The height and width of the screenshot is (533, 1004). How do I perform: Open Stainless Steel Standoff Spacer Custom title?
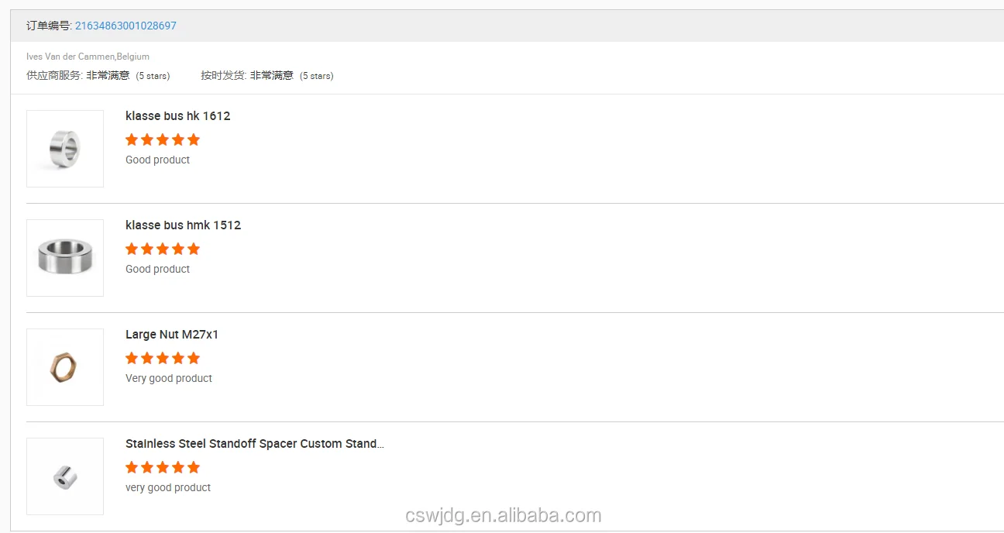(254, 444)
